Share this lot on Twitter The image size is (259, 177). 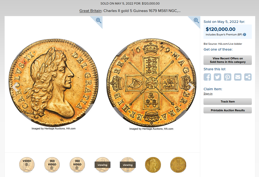pyautogui.click(x=217, y=77)
